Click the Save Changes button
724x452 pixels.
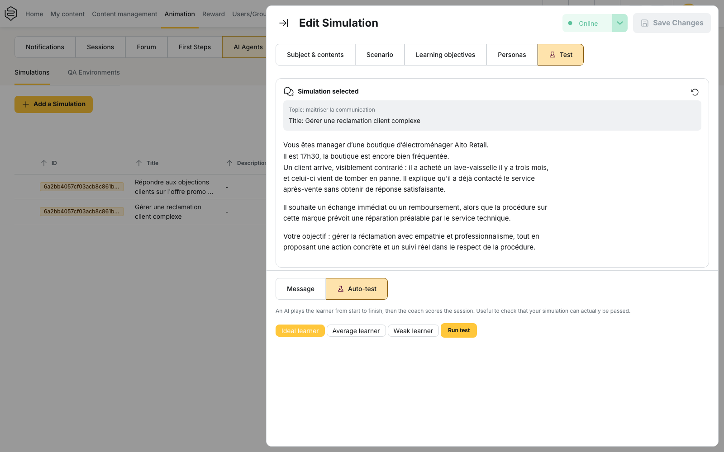672,23
